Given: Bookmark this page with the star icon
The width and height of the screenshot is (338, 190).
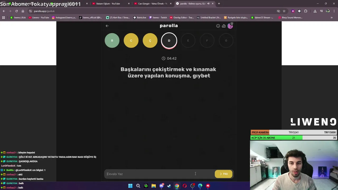Looking at the screenshot, I should 284,11.
